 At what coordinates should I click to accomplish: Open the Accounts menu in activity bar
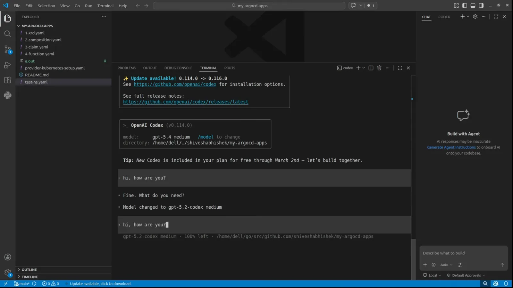[8, 257]
